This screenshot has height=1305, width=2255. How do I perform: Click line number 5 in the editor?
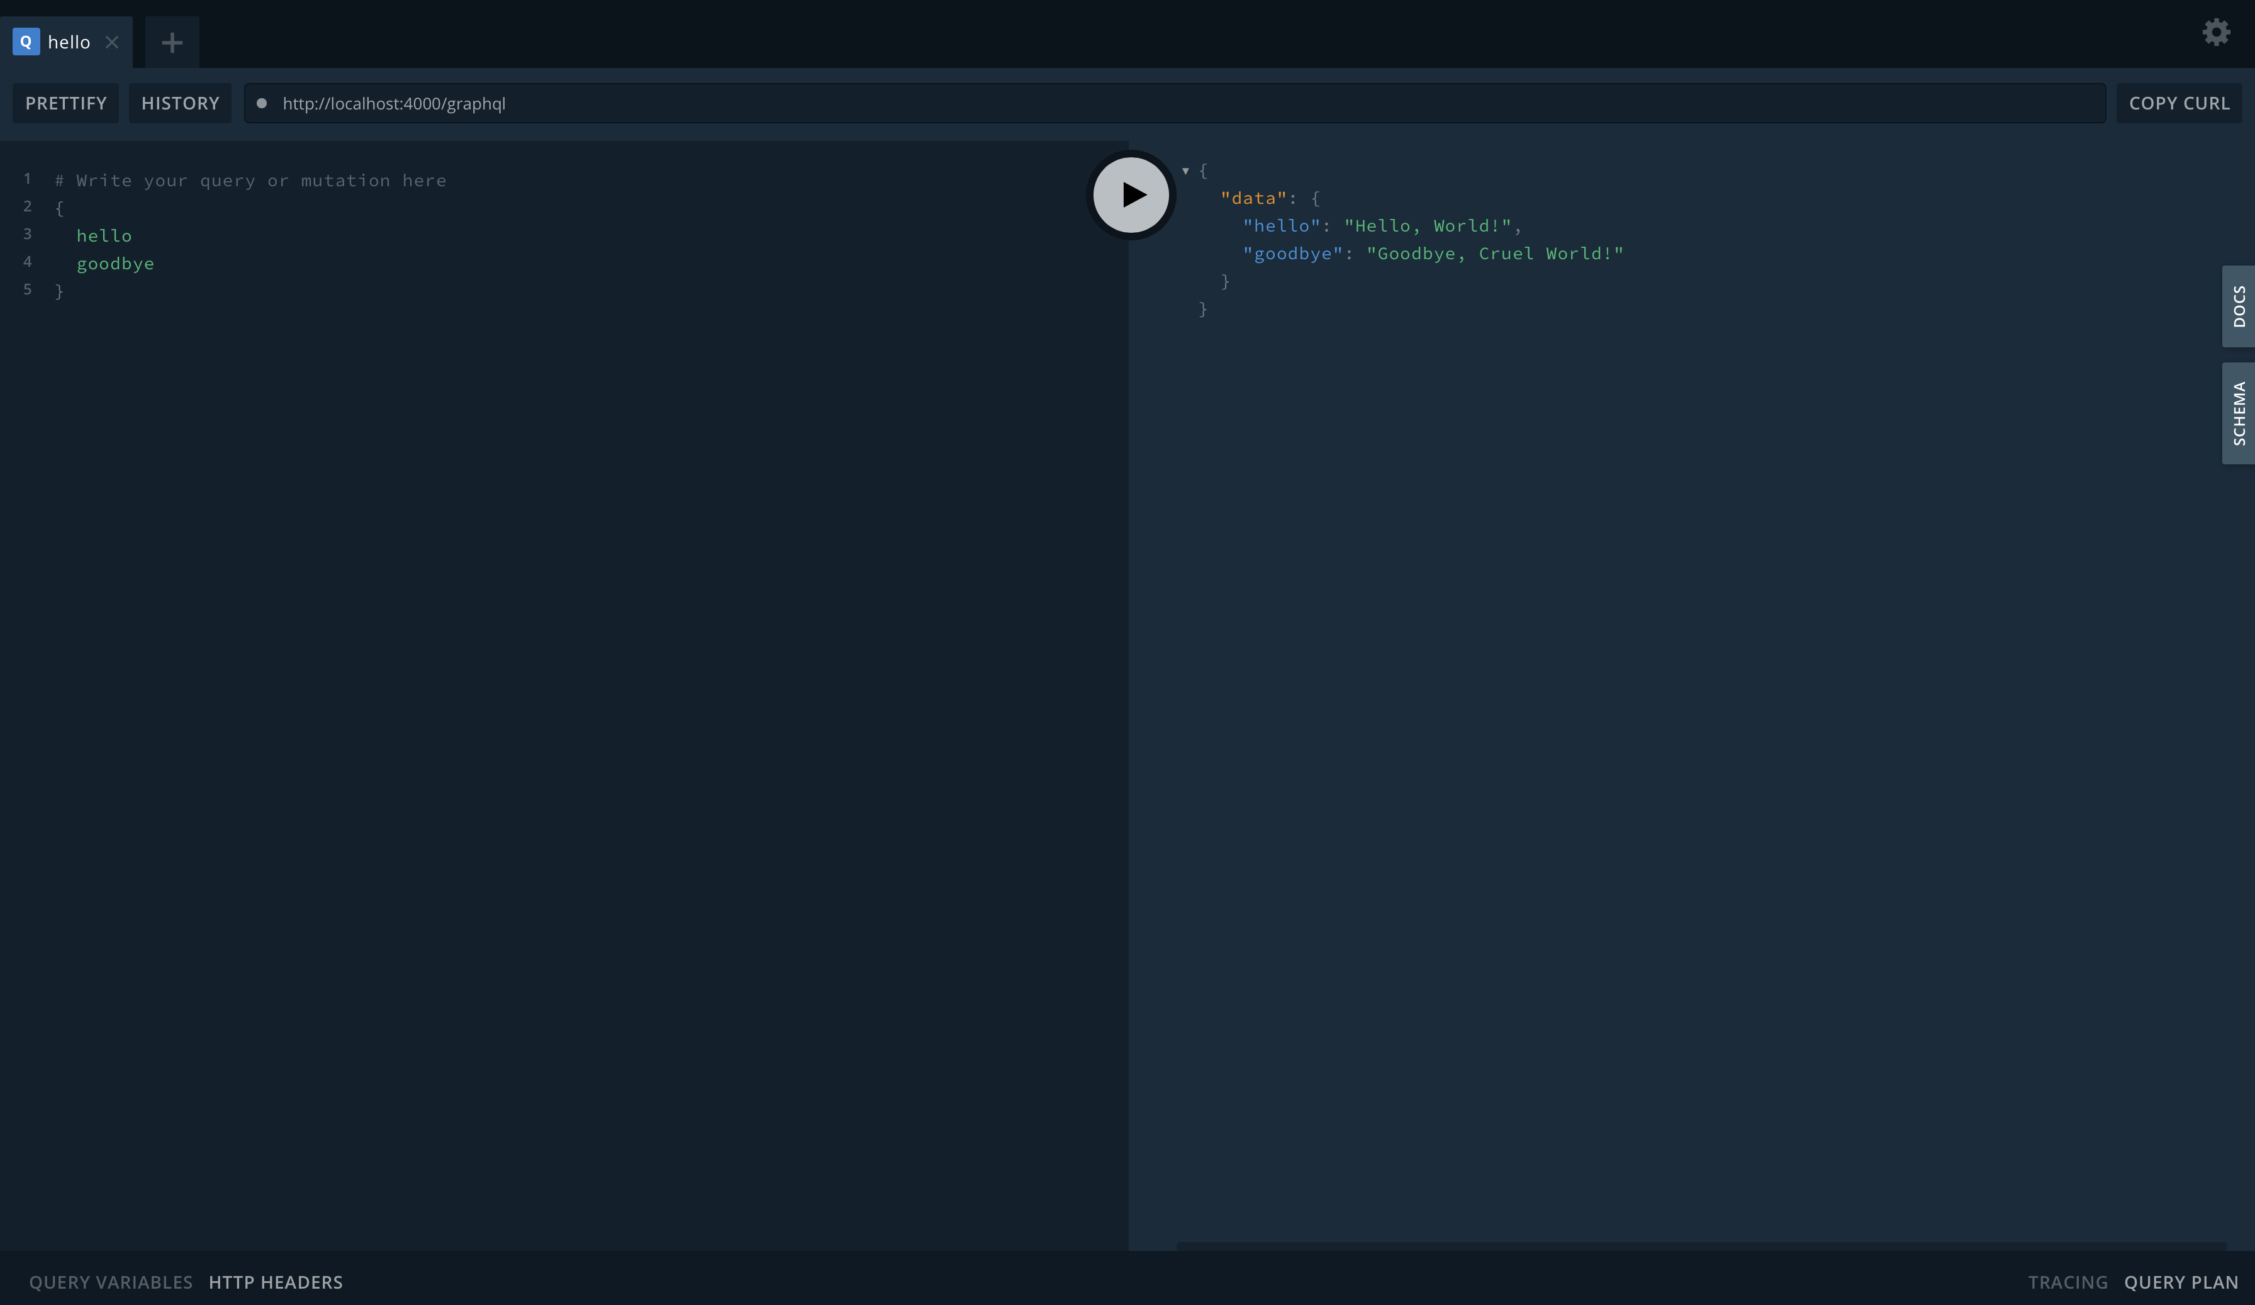[27, 289]
